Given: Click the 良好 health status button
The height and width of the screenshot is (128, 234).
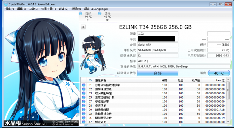Looking at the screenshot, I should click(x=158, y=73).
